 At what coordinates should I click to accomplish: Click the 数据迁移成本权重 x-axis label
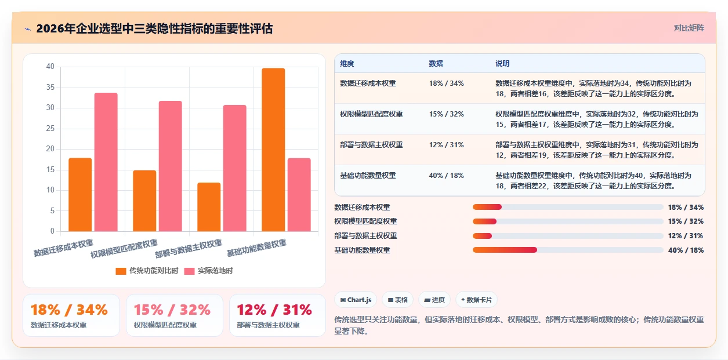coord(63,248)
